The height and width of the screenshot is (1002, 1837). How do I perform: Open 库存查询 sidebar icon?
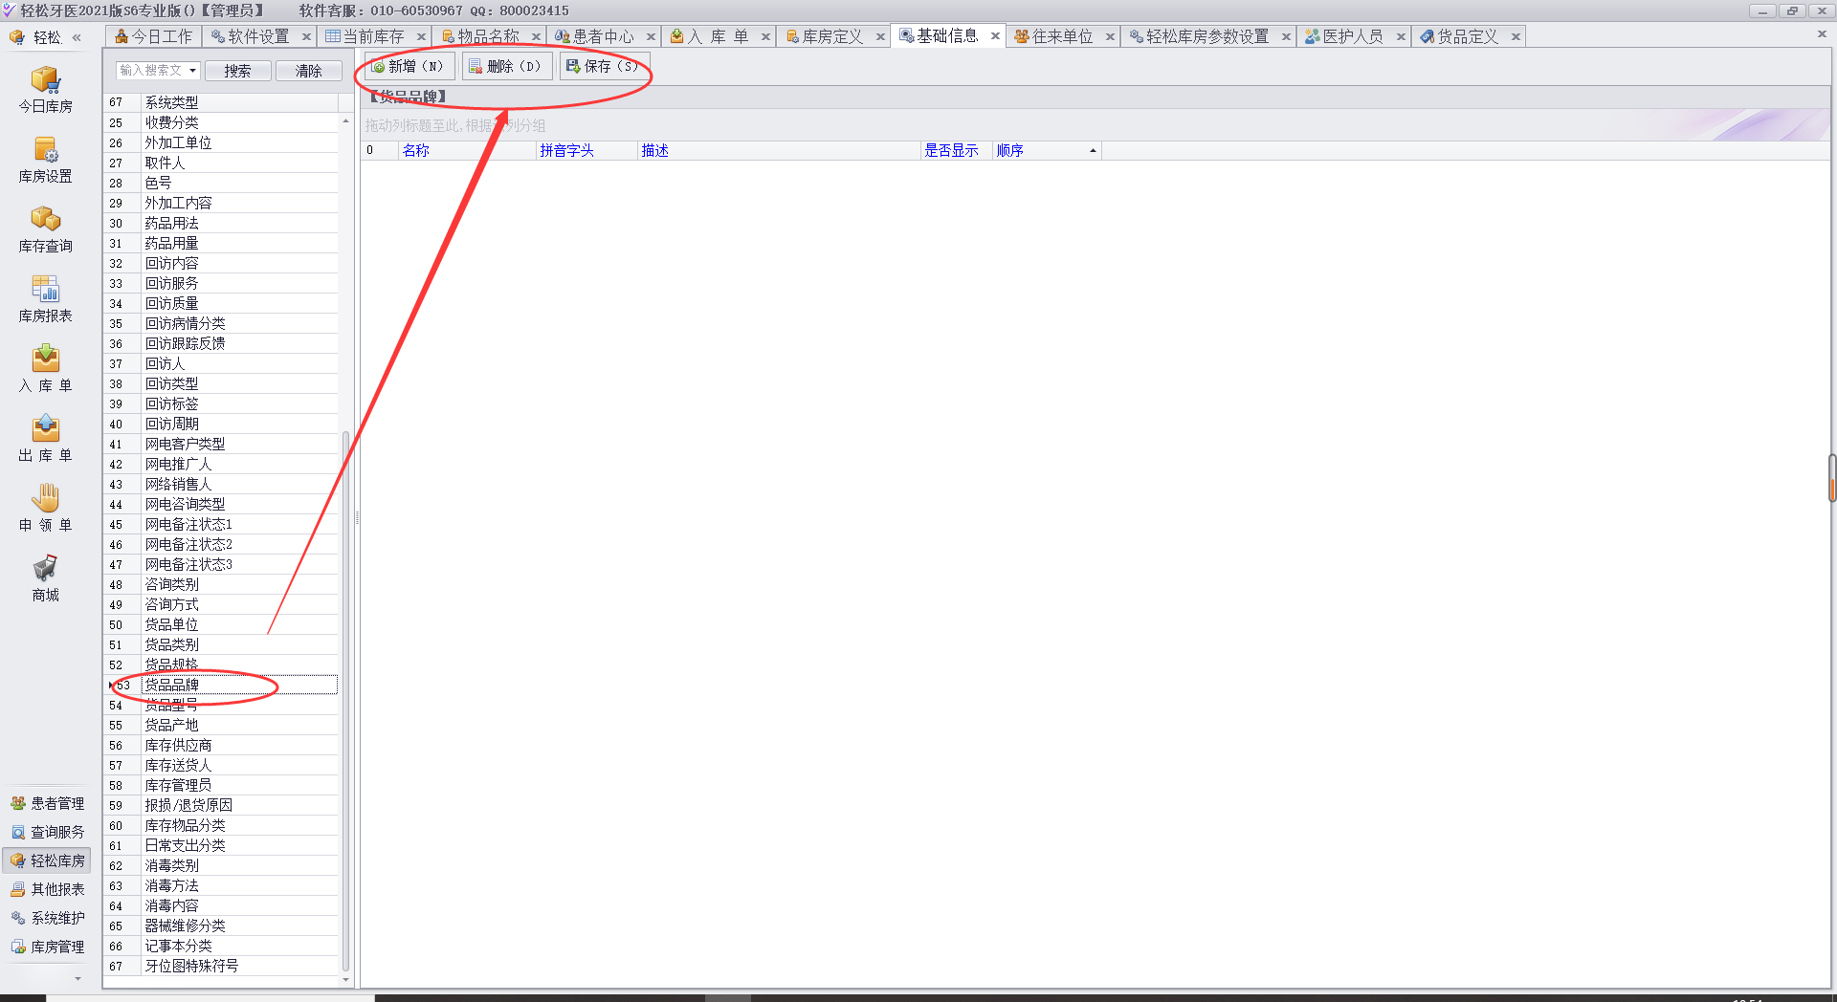pyautogui.click(x=45, y=229)
